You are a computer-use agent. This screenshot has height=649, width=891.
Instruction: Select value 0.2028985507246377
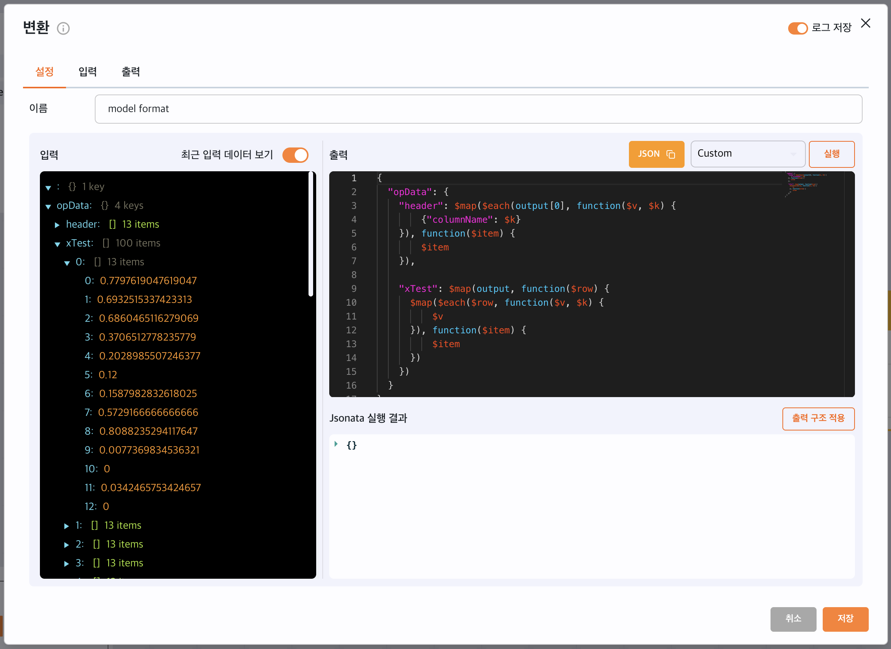150,356
